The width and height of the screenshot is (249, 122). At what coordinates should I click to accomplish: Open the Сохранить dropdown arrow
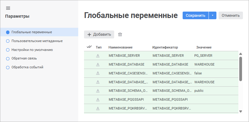[x=213, y=16]
